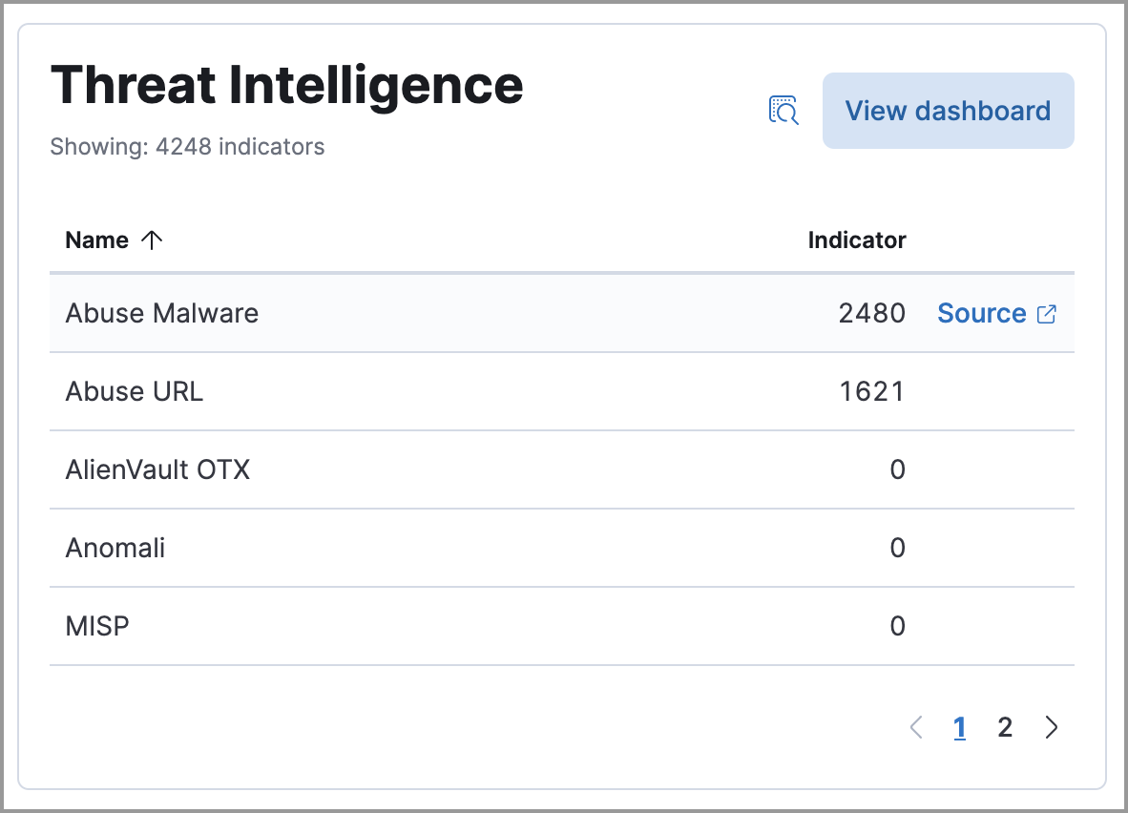Click the AlienVault OTX entry
Viewport: 1128px width, 813px height.
click(157, 469)
